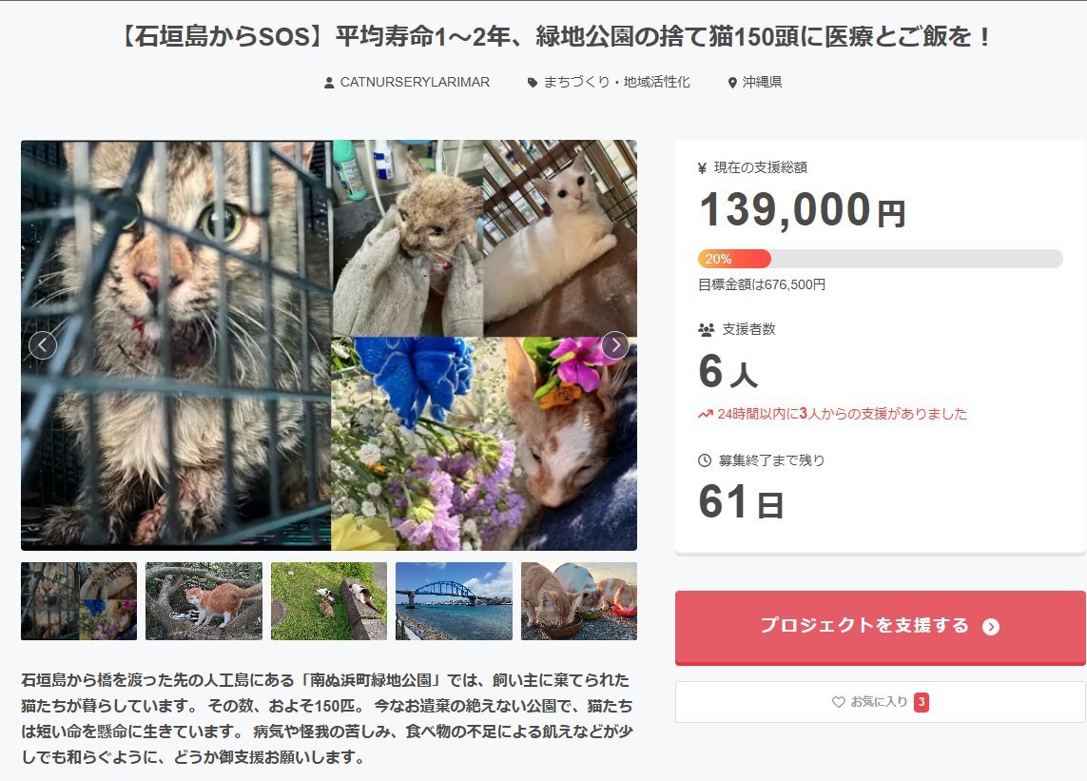This screenshot has width=1087, height=781.
Task: Open the CATNURSERYLARIMAR owner link
Action: pyautogui.click(x=415, y=83)
